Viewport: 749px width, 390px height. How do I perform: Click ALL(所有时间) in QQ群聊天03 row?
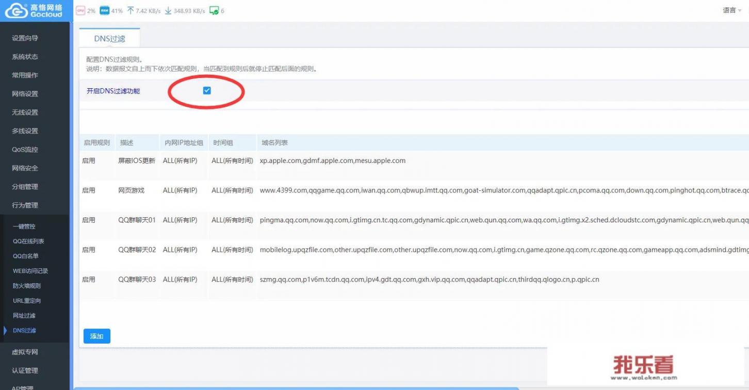232,280
